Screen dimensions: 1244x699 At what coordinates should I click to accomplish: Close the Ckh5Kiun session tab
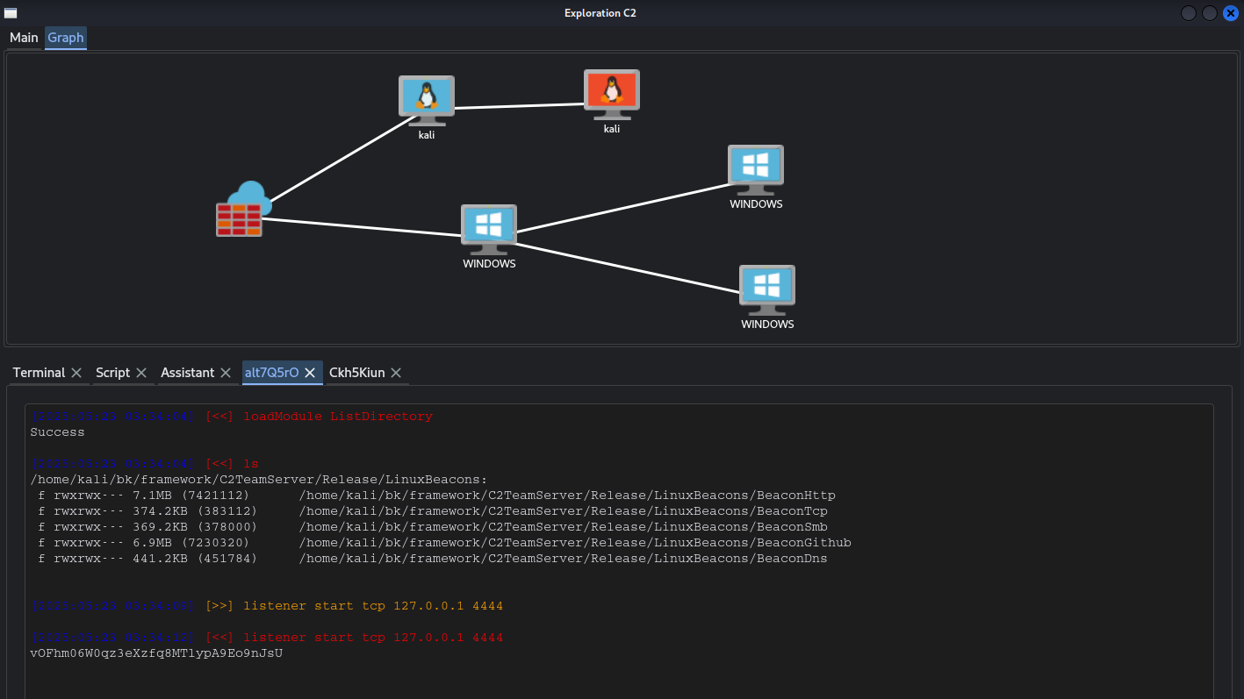tap(396, 373)
